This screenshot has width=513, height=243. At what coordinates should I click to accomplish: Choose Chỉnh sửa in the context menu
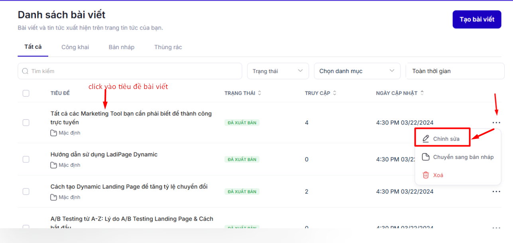coord(442,138)
